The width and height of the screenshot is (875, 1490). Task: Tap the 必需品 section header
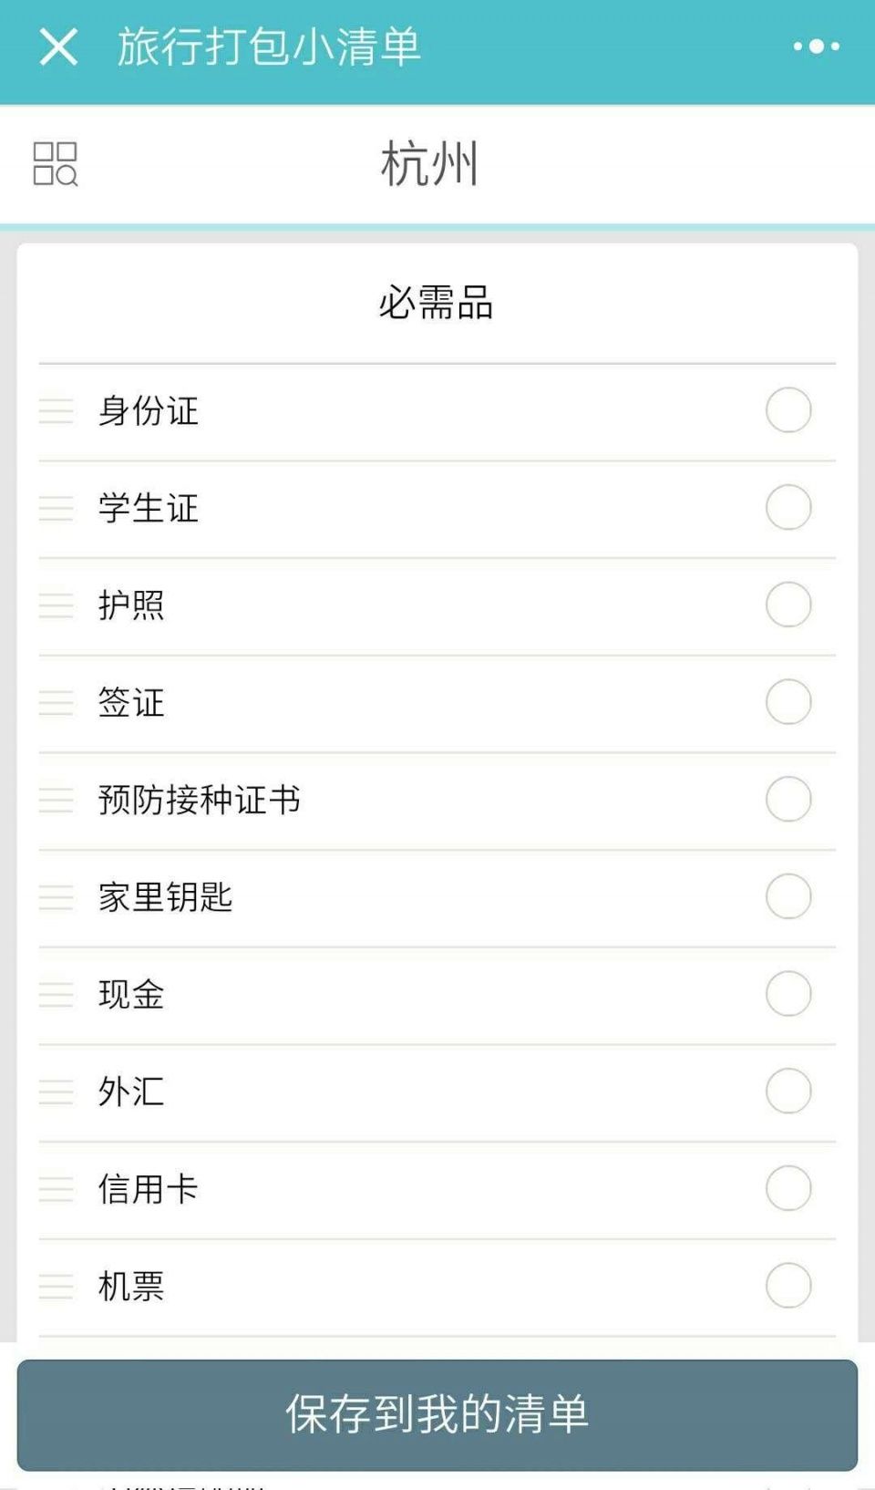436,303
